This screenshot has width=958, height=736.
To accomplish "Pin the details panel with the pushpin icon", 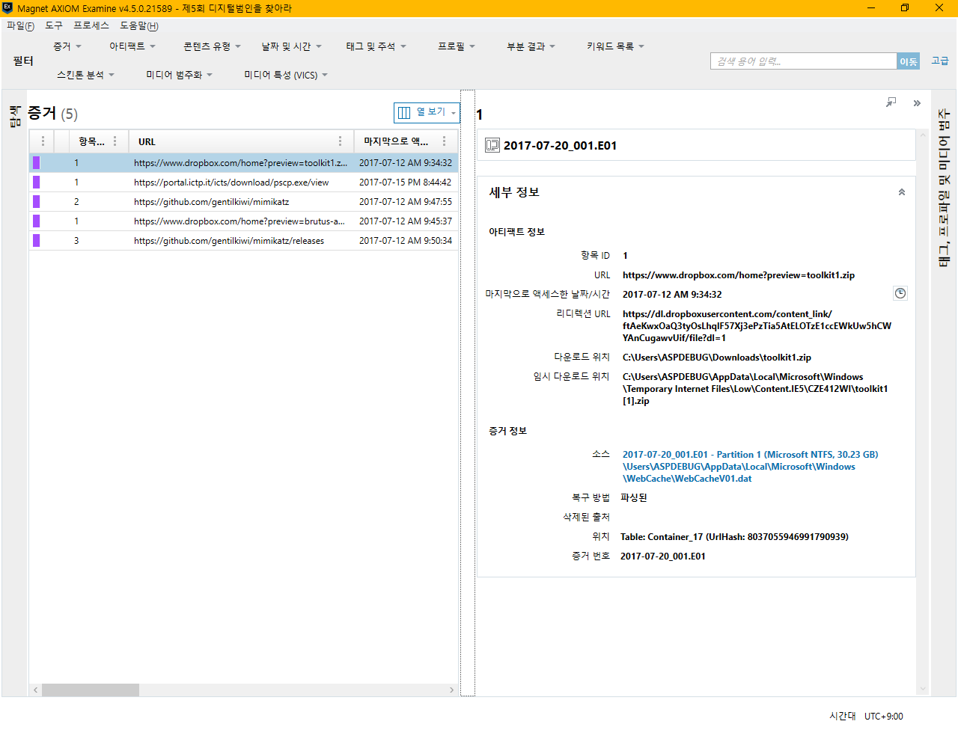I will tap(891, 102).
